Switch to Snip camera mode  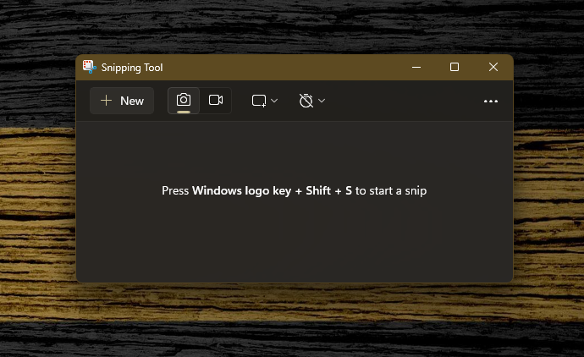tap(184, 101)
